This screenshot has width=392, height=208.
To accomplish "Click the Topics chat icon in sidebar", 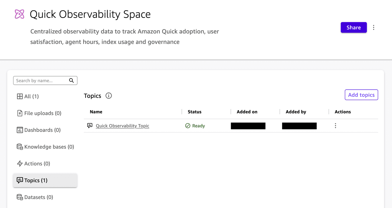I will coord(20,180).
